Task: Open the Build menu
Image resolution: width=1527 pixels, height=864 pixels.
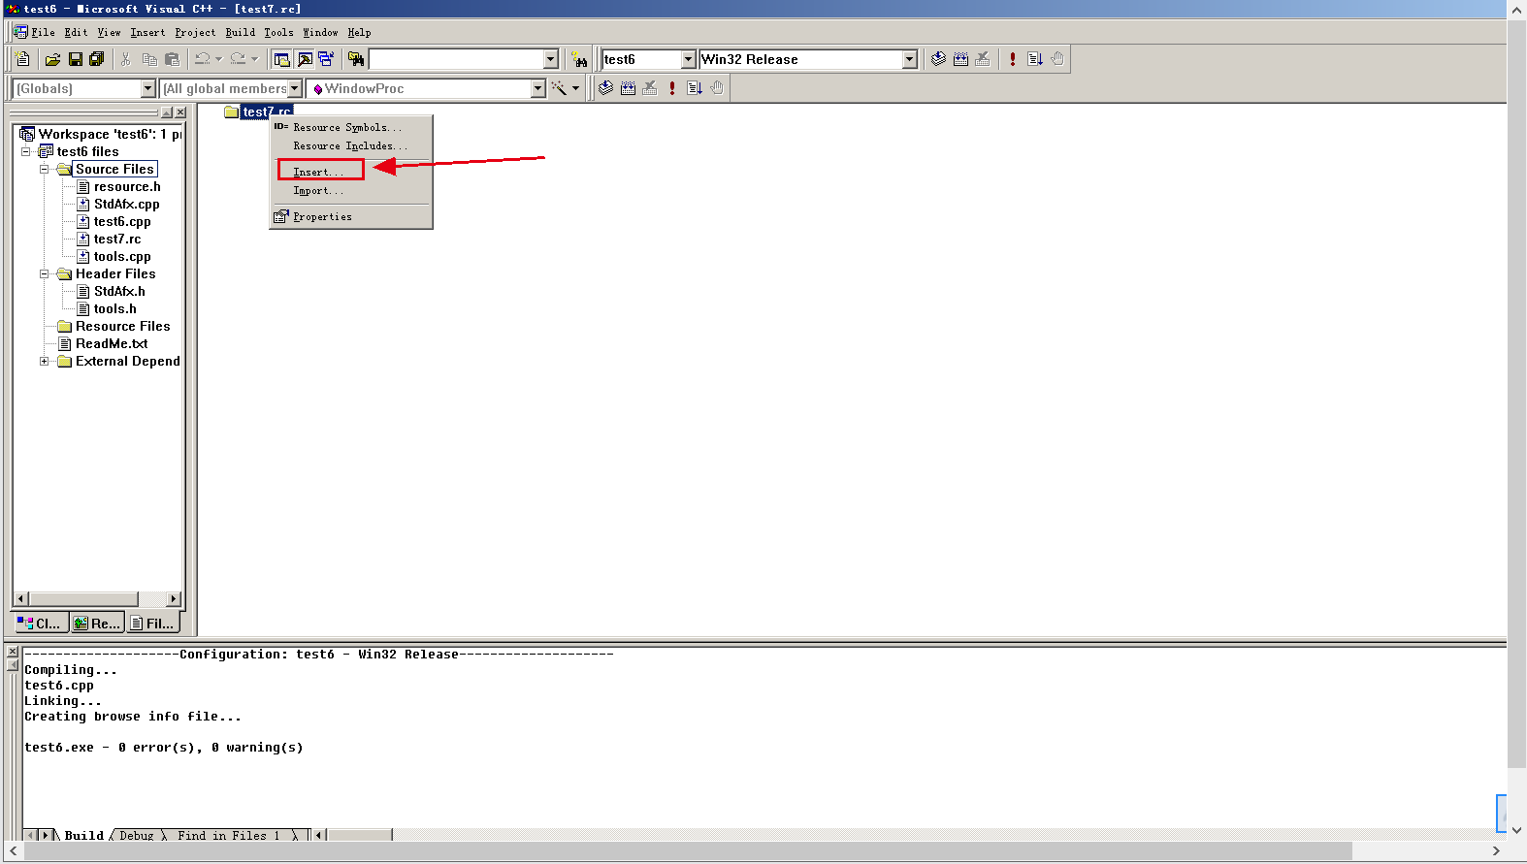Action: pos(240,32)
